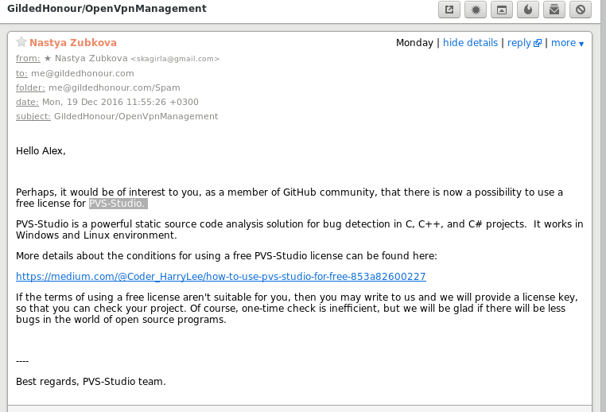
Task: Click the archive box toolbar icon
Action: click(x=502, y=10)
